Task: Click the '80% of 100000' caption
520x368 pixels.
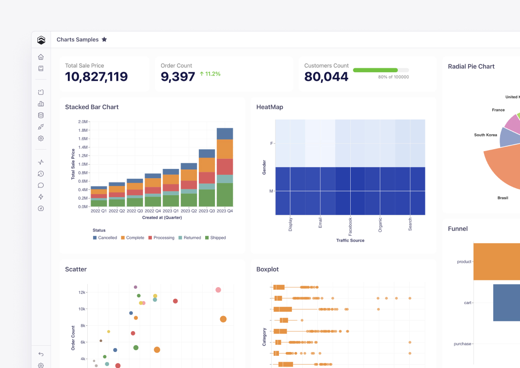Action: click(x=393, y=77)
